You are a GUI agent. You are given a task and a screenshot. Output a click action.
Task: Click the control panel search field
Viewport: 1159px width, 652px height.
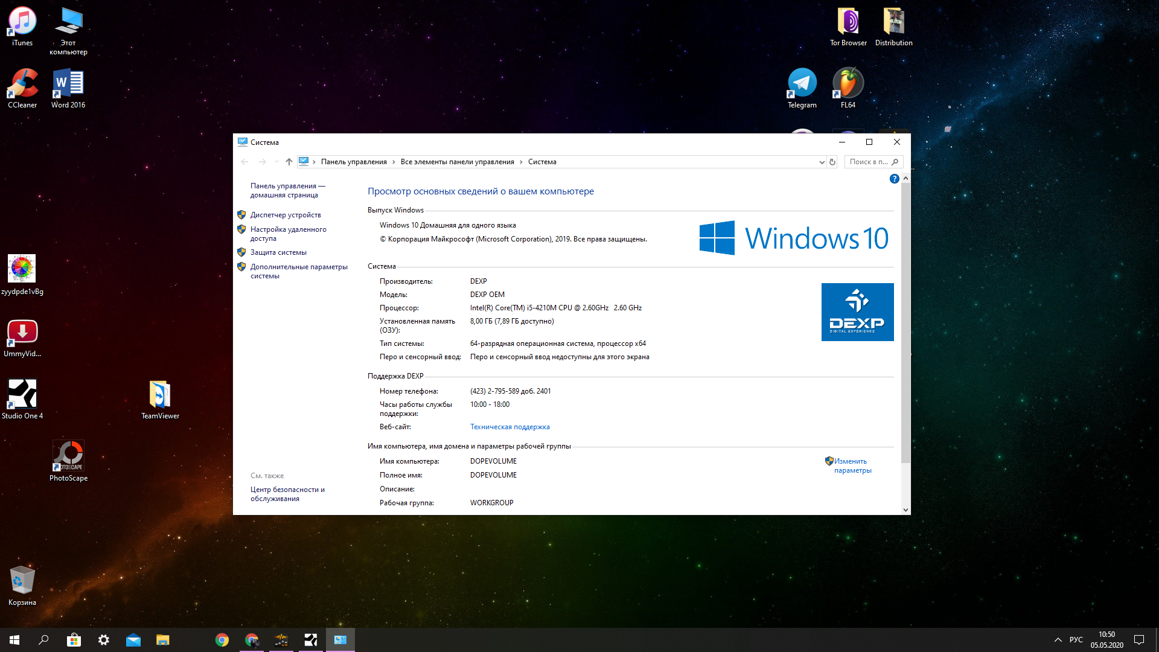coord(869,162)
